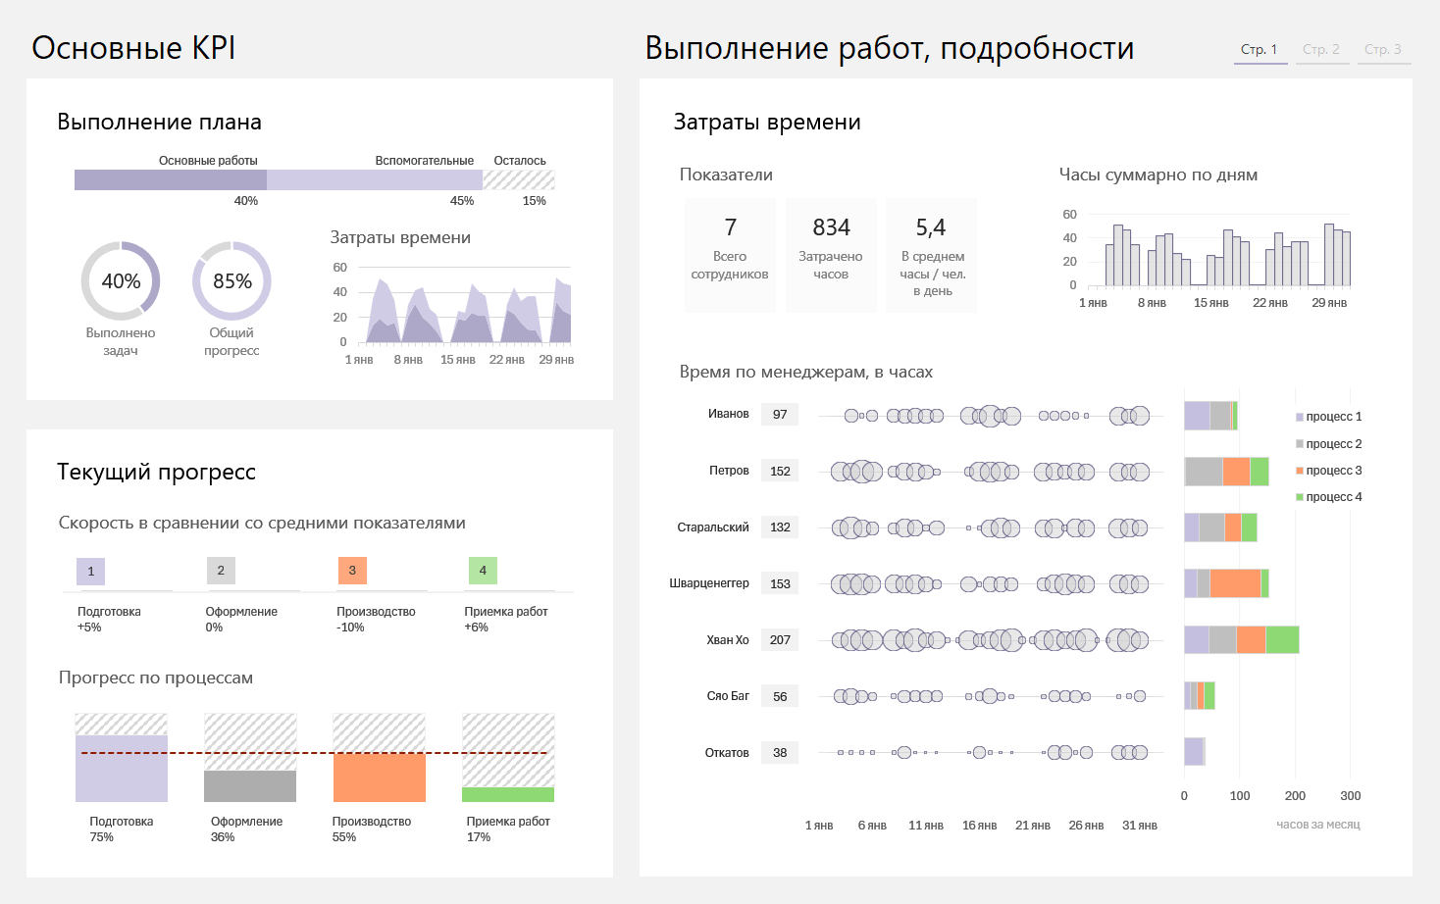Click the manager name Хван Хо
Image resolution: width=1440 pixels, height=904 pixels.
tap(728, 640)
